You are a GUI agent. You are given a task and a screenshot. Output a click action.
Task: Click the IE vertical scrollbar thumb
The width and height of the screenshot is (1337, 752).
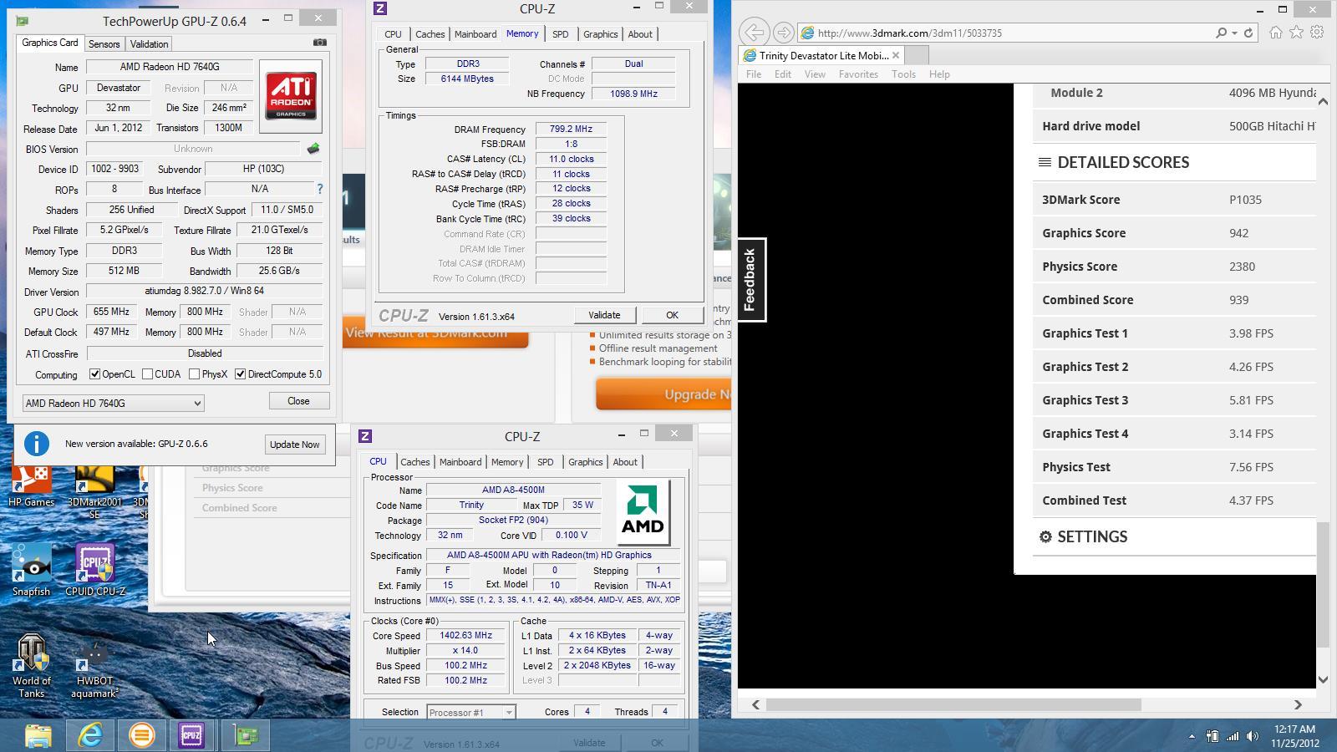pos(1323,585)
